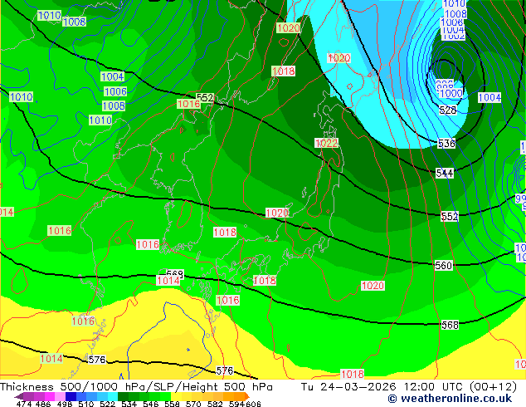Click the 522 legend value
Viewport: 526px width, 407px height.
(x=107, y=404)
